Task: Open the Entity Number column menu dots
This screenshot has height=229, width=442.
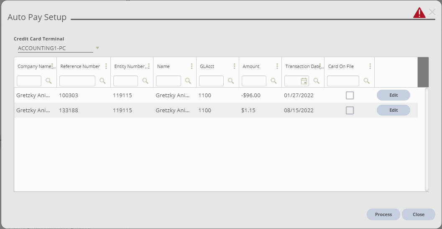Action: tap(149, 66)
